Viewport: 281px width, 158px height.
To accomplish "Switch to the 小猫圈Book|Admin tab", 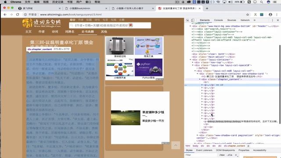I will (86, 8).
